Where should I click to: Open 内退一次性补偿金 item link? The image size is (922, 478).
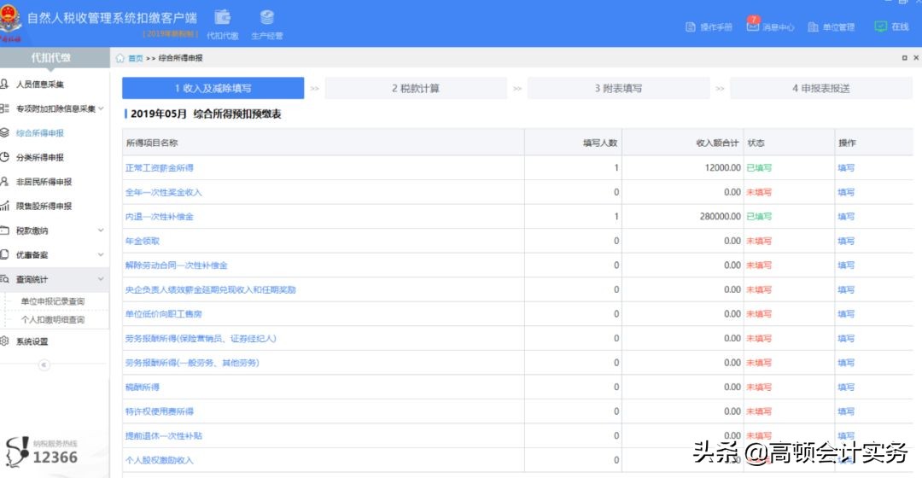(x=160, y=216)
